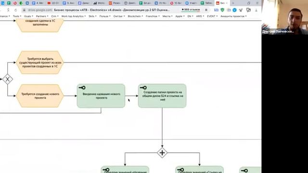The height and width of the screenshot is (173, 308).
Task: Open the Crm bookmarks folder
Action: tap(55, 16)
